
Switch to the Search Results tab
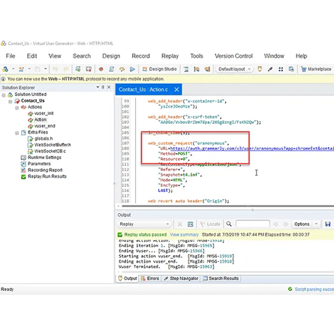click(x=221, y=278)
